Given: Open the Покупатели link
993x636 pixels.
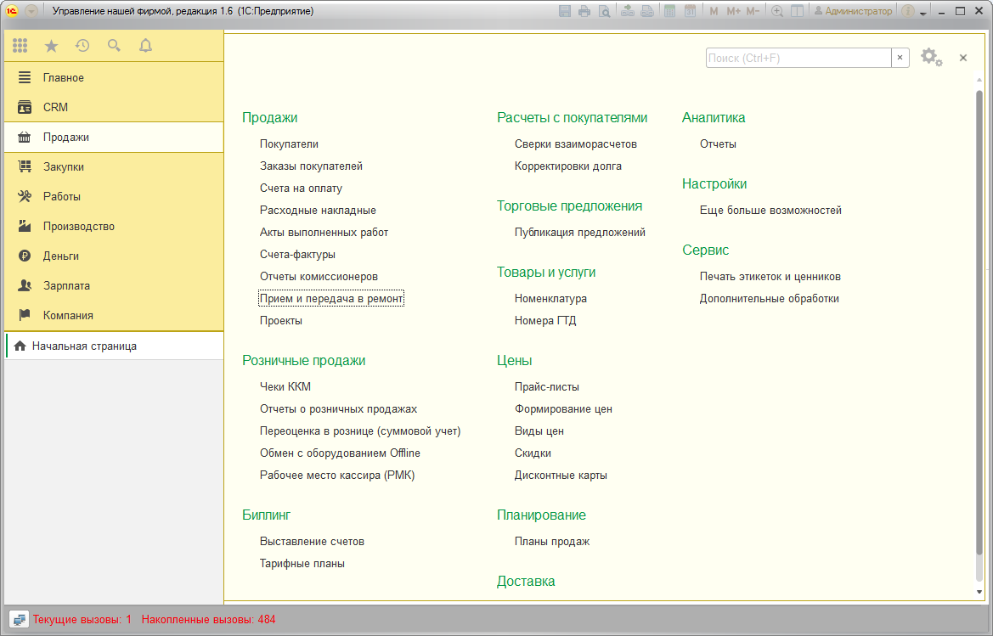Looking at the screenshot, I should 289,144.
